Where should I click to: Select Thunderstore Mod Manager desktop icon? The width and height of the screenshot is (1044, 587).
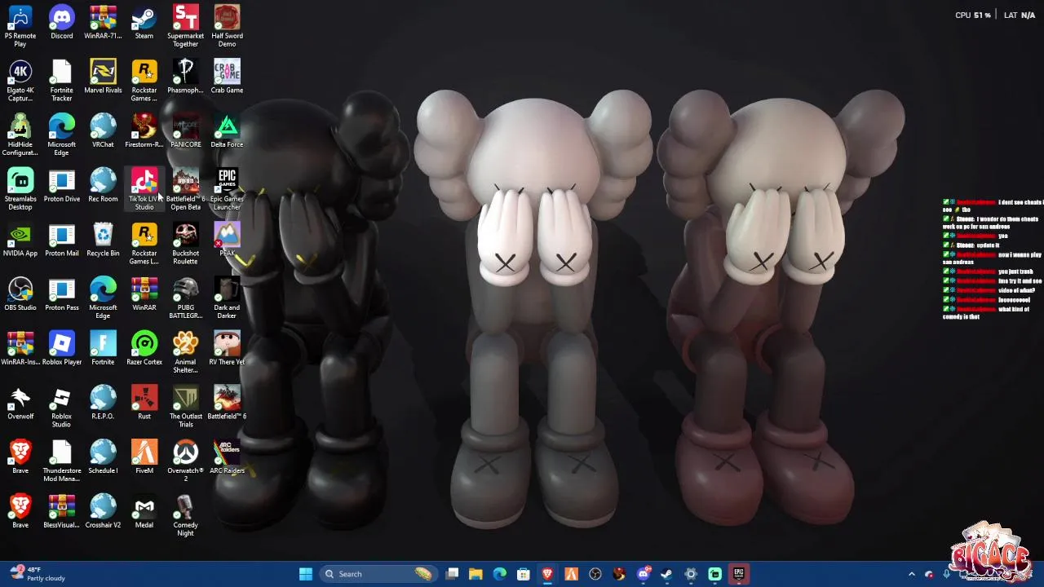point(61,462)
